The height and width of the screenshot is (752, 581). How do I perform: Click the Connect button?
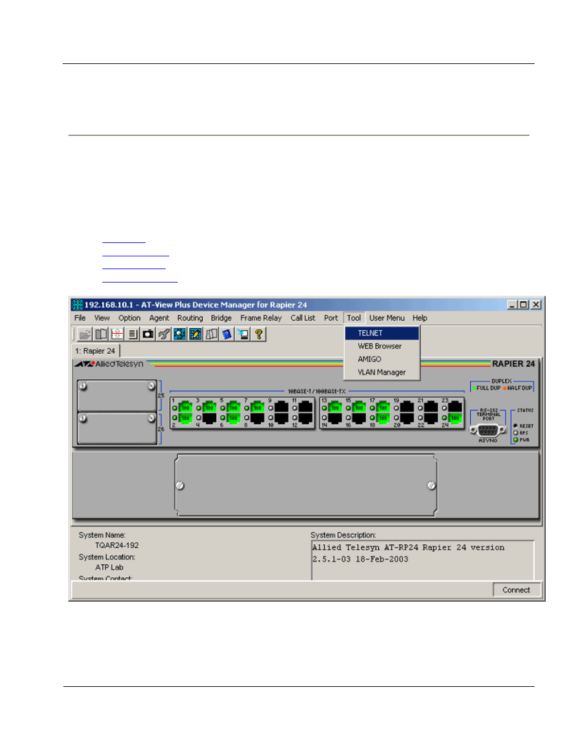point(516,590)
